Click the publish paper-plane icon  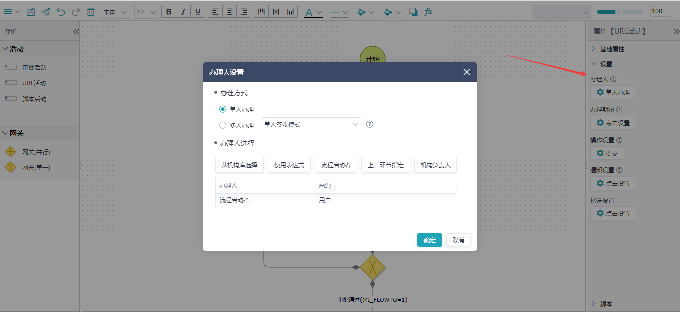point(46,12)
